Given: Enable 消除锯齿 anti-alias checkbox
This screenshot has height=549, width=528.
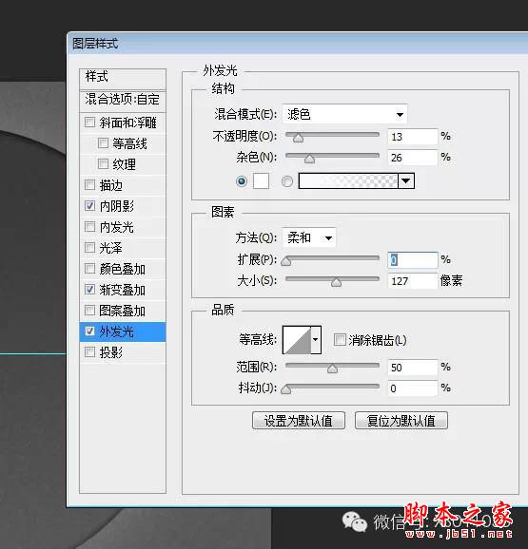Looking at the screenshot, I should (340, 339).
